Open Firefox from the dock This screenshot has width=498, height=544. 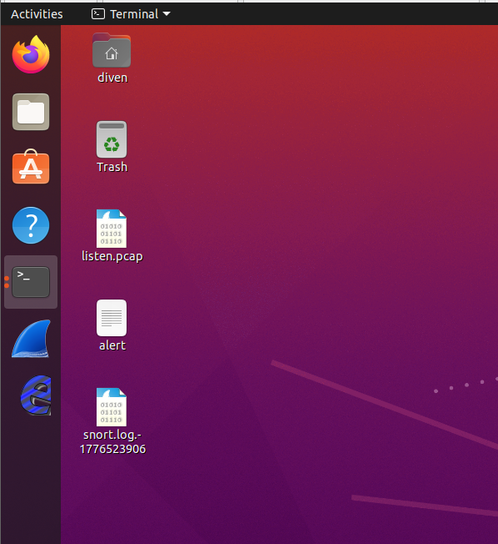(x=31, y=54)
